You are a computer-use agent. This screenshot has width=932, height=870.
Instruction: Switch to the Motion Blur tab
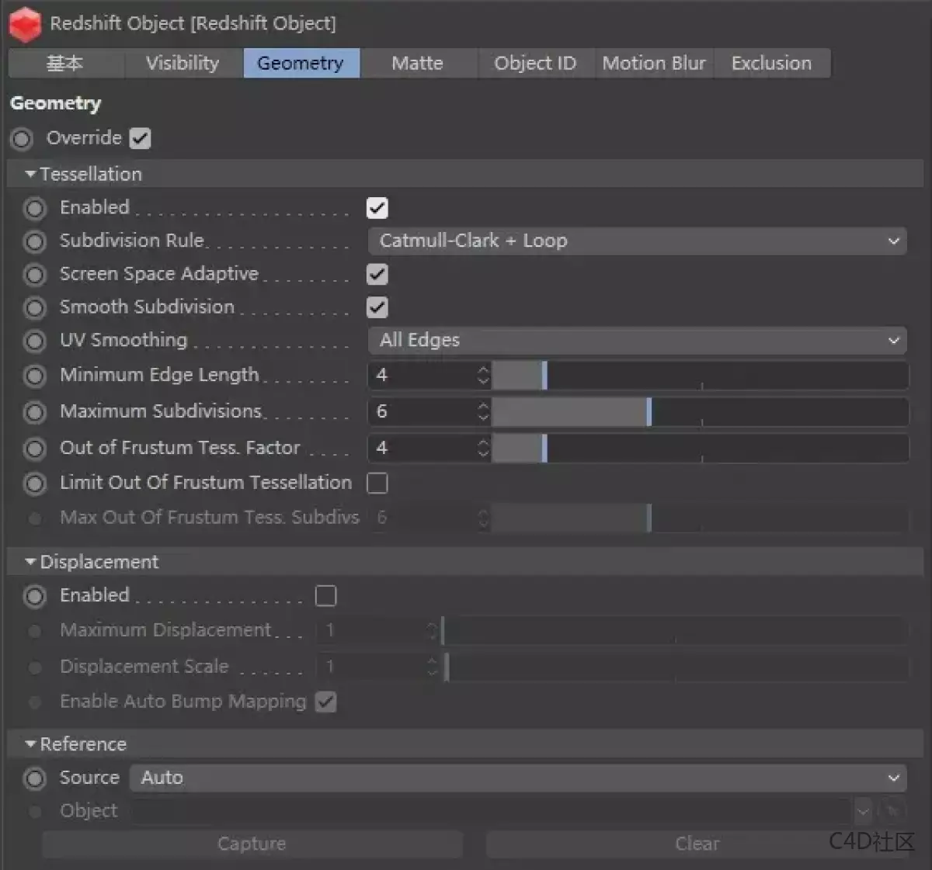pyautogui.click(x=653, y=63)
